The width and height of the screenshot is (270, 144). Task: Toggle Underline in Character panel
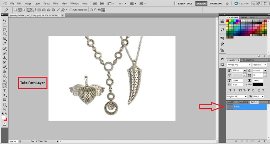pos(259,90)
